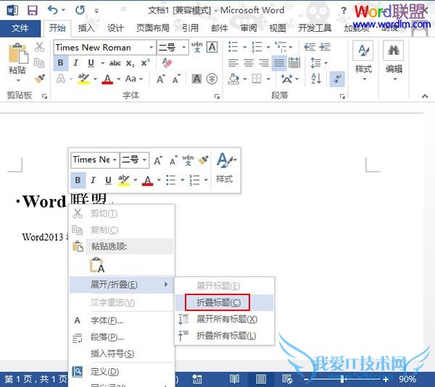Click the Save icon in quick access toolbar
The width and height of the screenshot is (435, 387).
(33, 11)
